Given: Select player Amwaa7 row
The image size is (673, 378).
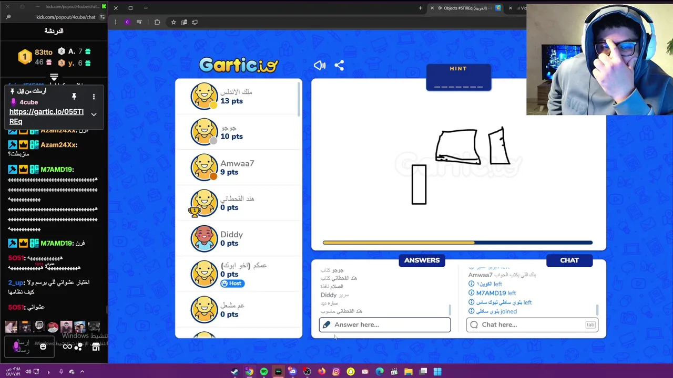Looking at the screenshot, I should (238, 167).
